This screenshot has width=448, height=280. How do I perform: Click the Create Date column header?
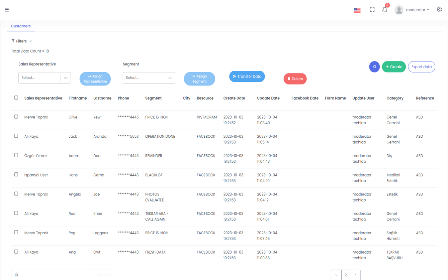point(234,98)
